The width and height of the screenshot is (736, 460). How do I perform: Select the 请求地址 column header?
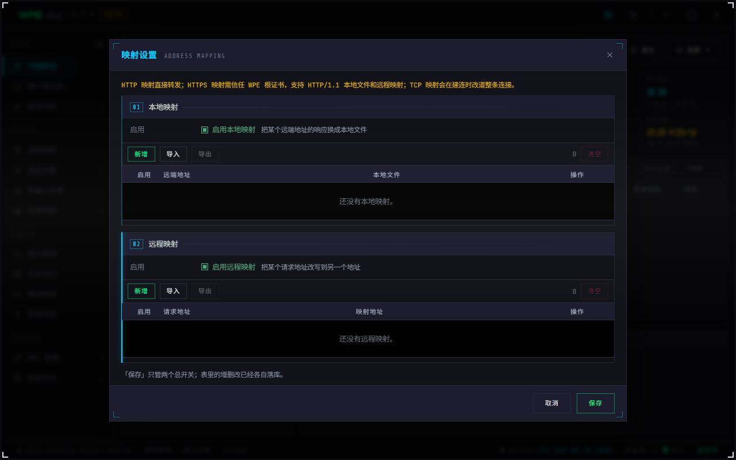point(177,312)
